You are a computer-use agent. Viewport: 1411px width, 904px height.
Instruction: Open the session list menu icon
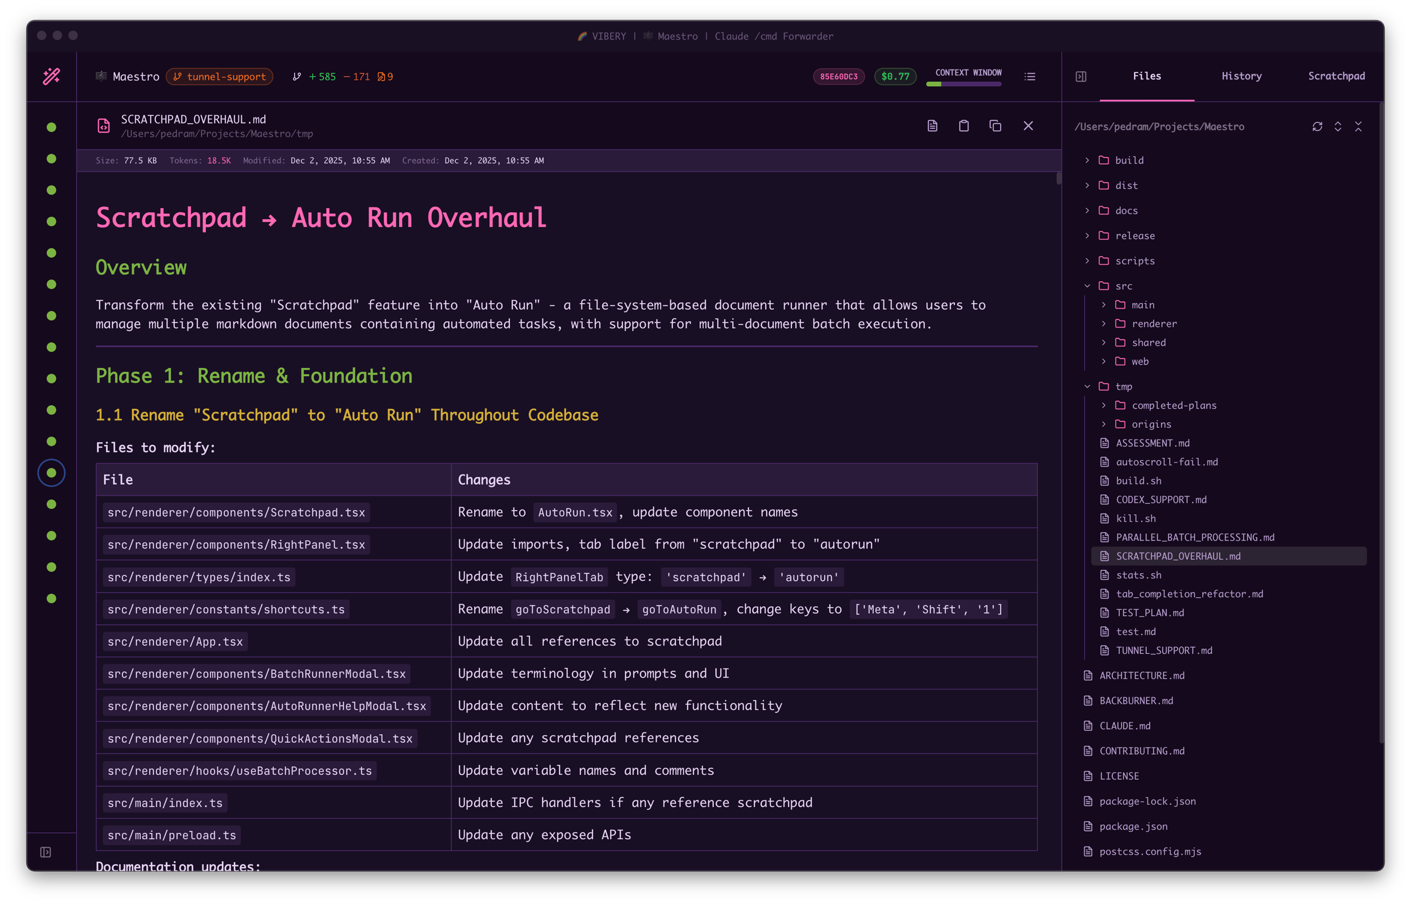coord(1029,76)
